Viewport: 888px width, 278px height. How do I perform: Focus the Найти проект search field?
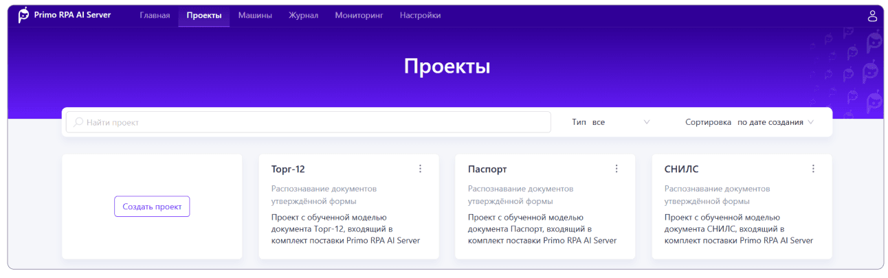309,122
